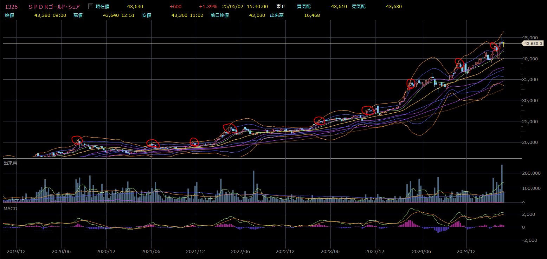Select the date 25/05/02
547x259 pixels.
(x=233, y=7)
